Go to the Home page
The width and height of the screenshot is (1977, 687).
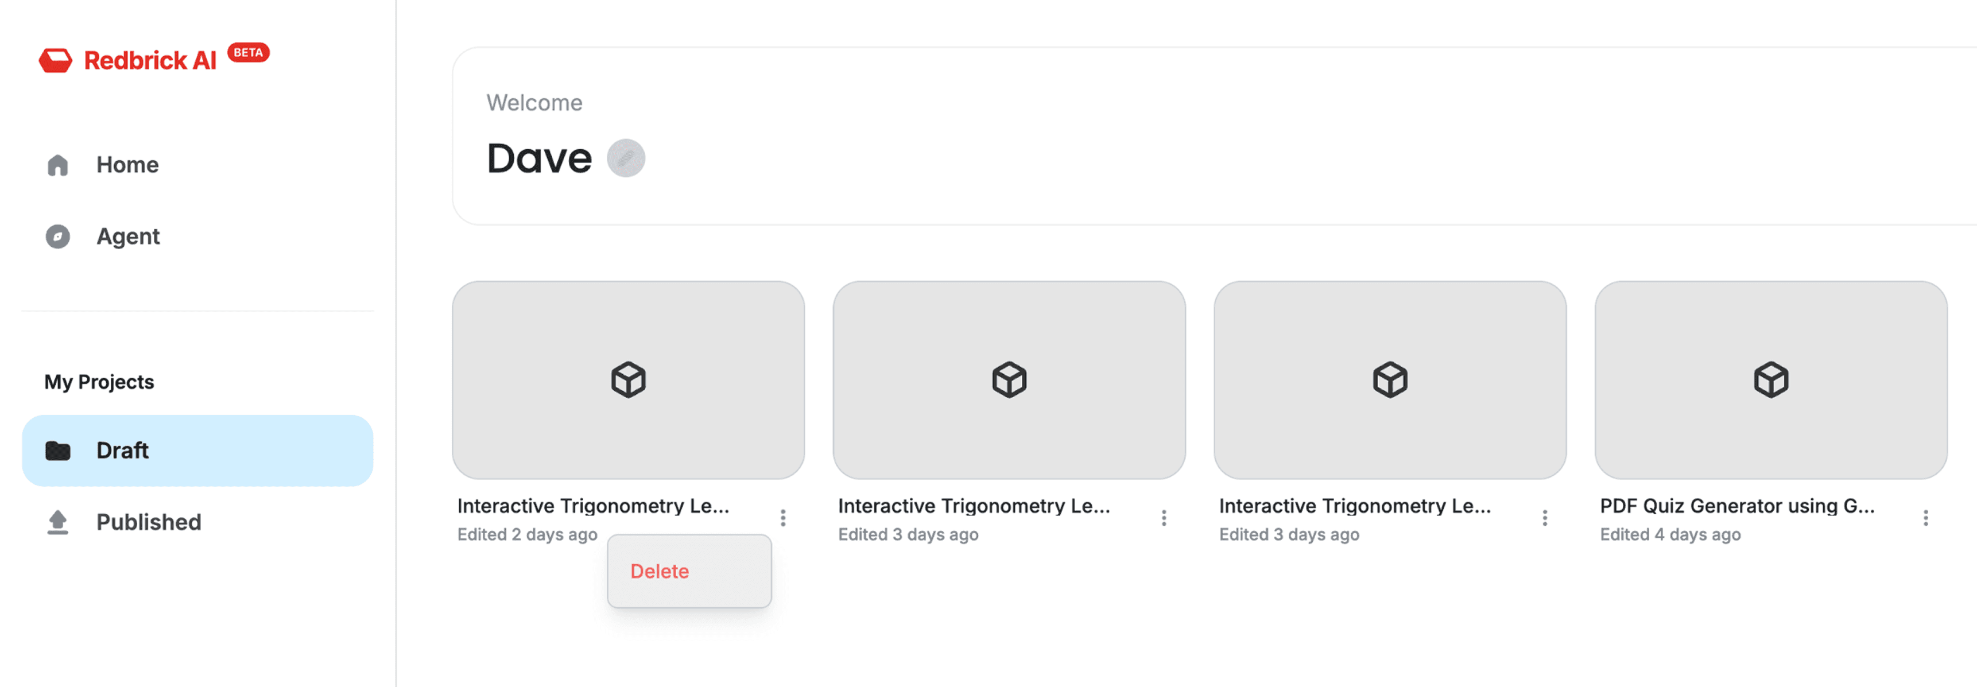pyautogui.click(x=127, y=165)
